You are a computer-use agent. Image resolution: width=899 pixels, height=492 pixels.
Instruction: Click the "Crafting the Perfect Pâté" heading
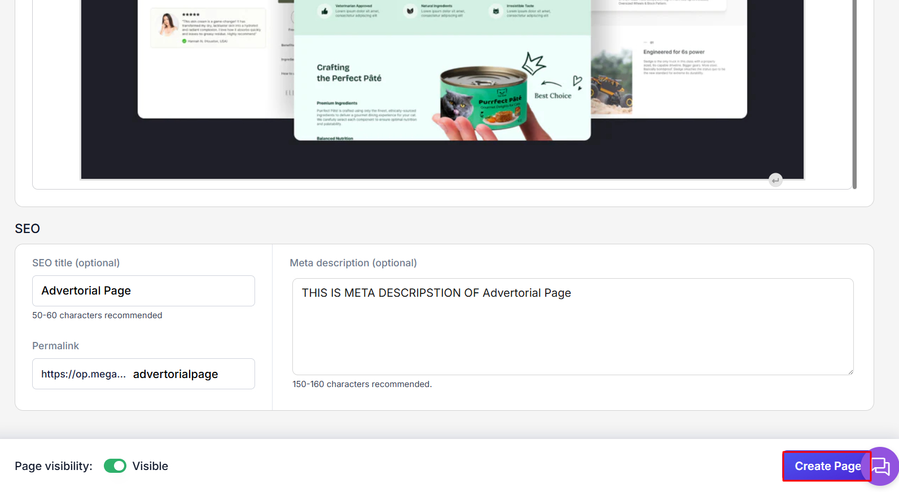349,73
